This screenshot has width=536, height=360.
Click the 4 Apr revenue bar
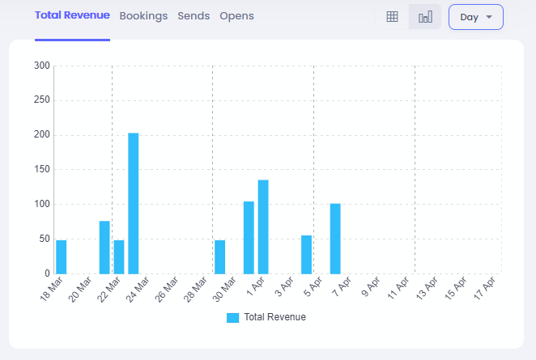[x=306, y=254]
